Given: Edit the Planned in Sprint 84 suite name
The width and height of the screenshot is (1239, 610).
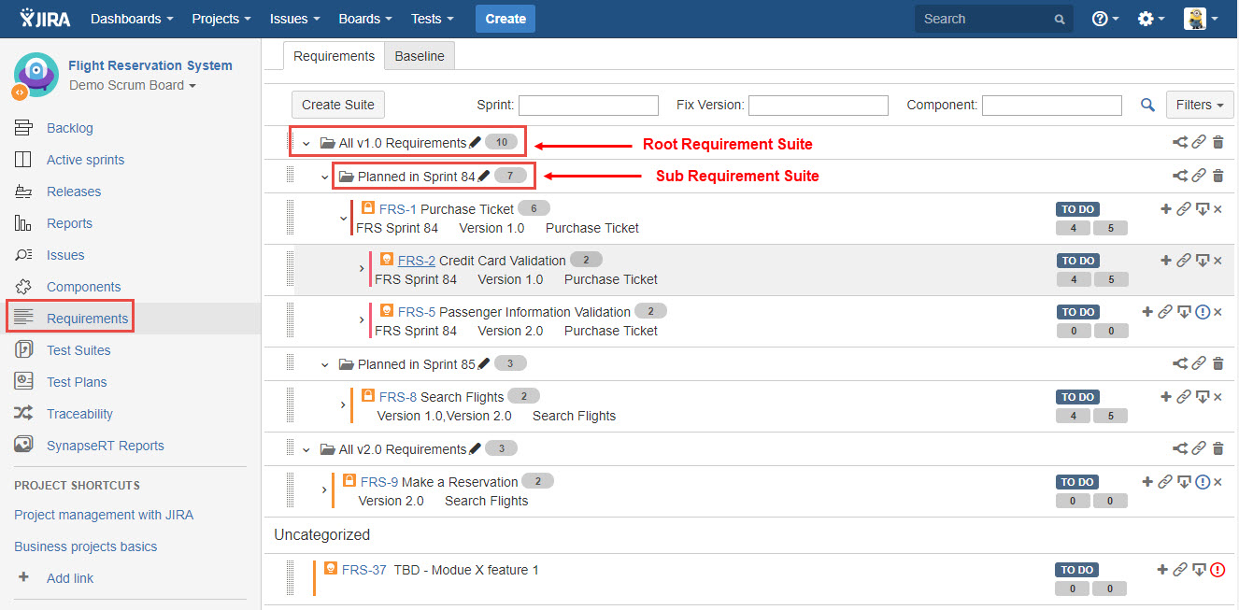Looking at the screenshot, I should pyautogui.click(x=483, y=176).
